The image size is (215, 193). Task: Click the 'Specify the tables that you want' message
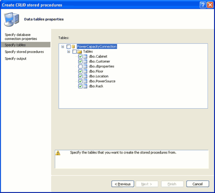[123, 152]
